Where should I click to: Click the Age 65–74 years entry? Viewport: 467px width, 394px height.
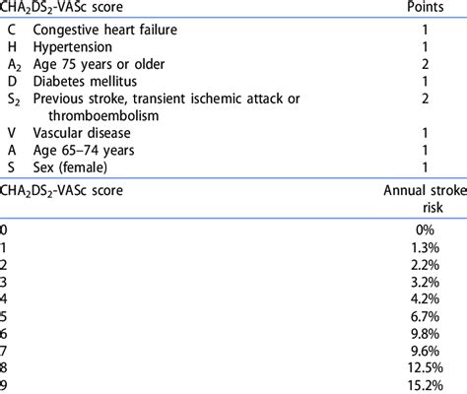coord(84,151)
